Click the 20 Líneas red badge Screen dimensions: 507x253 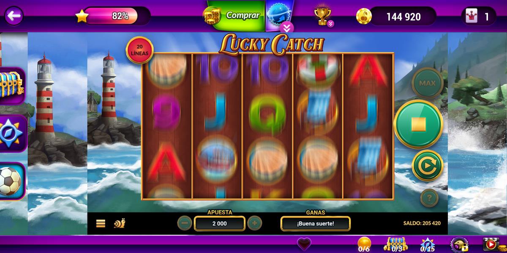pos(139,50)
